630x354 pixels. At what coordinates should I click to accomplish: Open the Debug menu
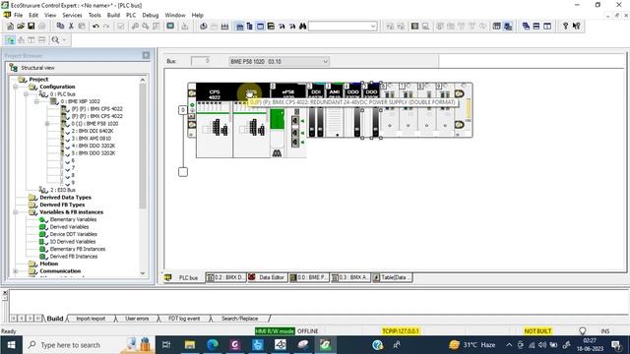click(x=151, y=15)
